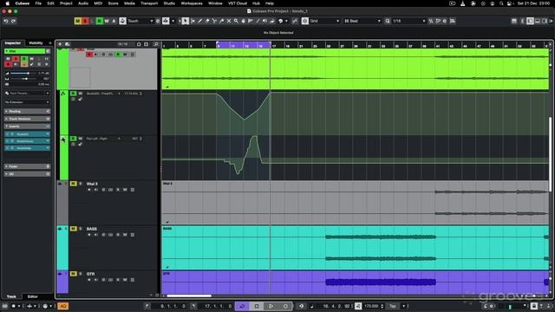Image resolution: width=555 pixels, height=312 pixels.
Task: Click the Record transport button
Action: 285,306
